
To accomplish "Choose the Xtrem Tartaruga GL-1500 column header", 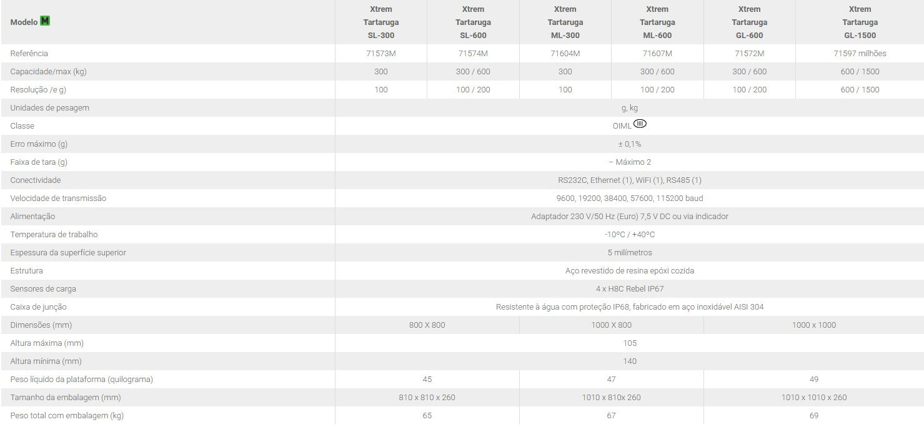I will coord(860,22).
